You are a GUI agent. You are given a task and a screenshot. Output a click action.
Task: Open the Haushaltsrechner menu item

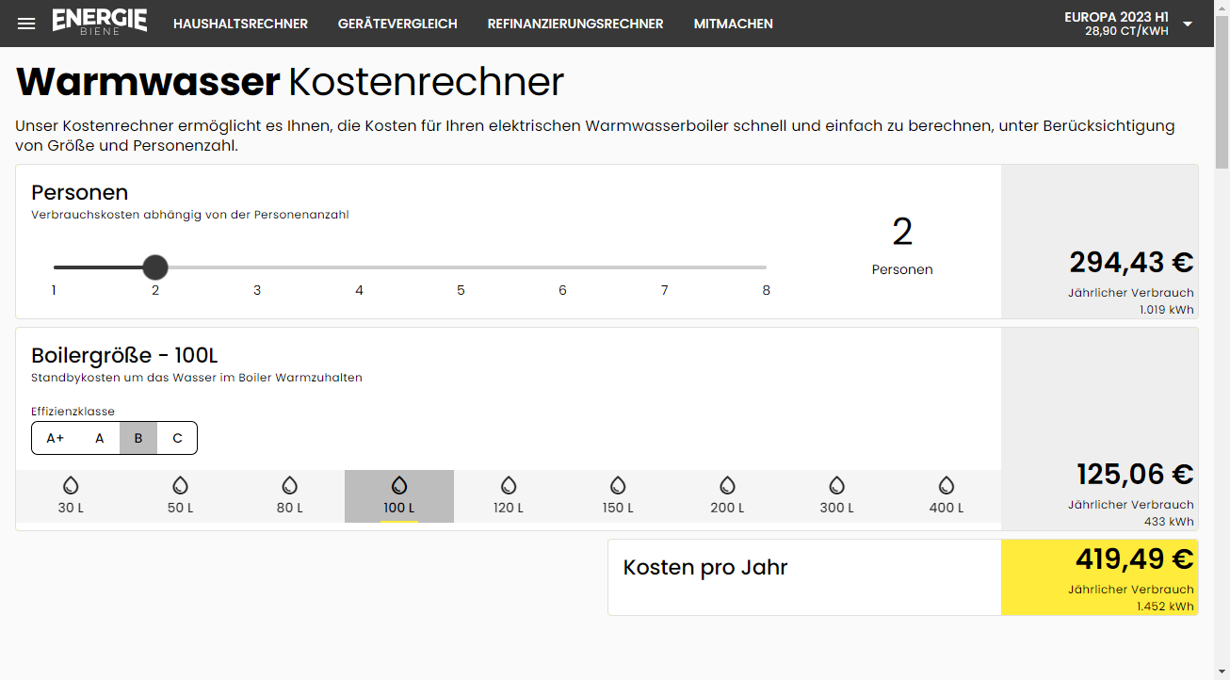tap(240, 24)
